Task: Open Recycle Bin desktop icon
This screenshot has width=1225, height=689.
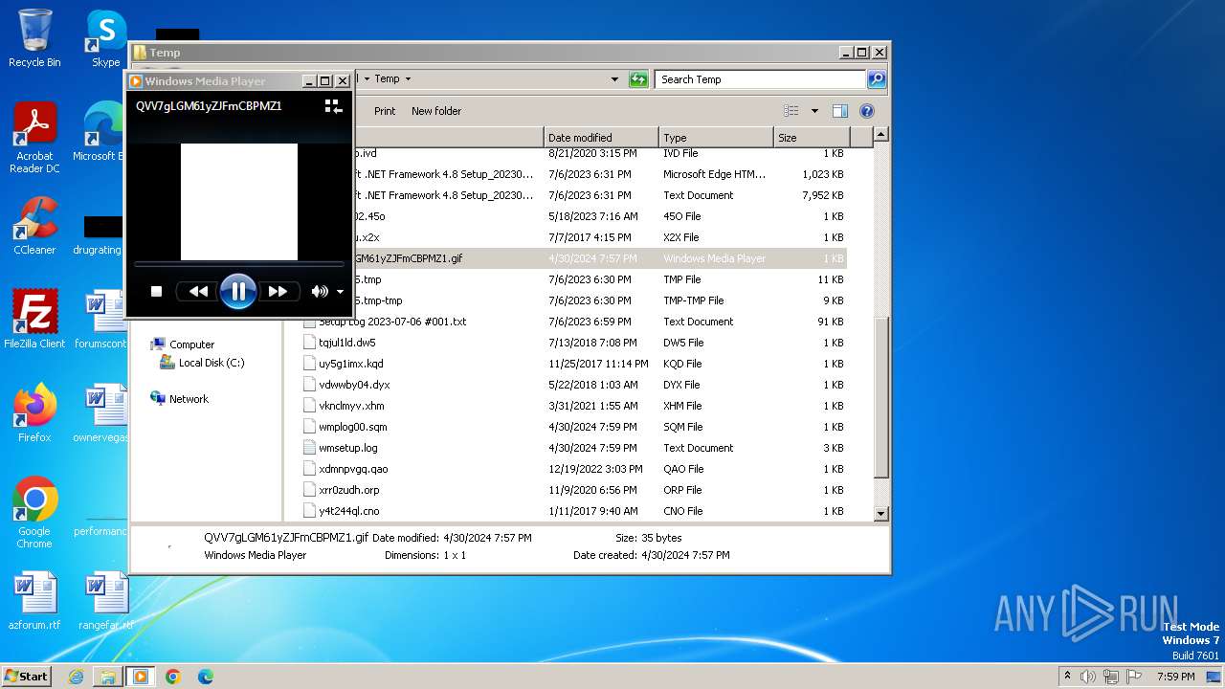Action: [x=34, y=38]
